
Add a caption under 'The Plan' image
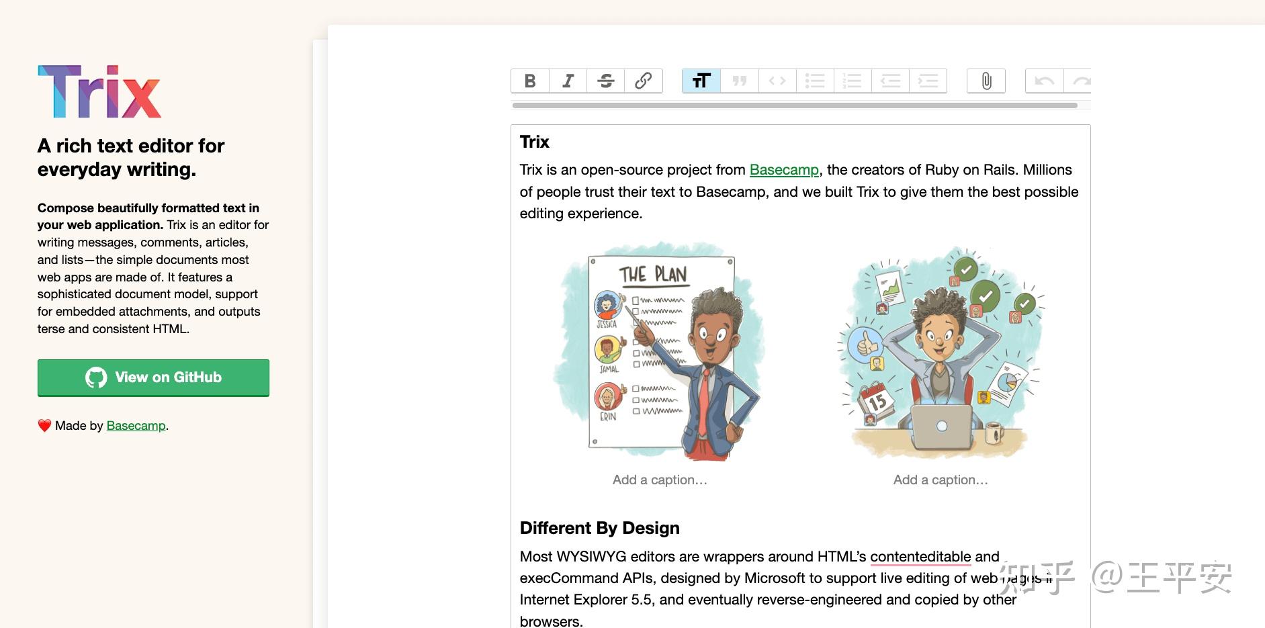pyautogui.click(x=660, y=480)
